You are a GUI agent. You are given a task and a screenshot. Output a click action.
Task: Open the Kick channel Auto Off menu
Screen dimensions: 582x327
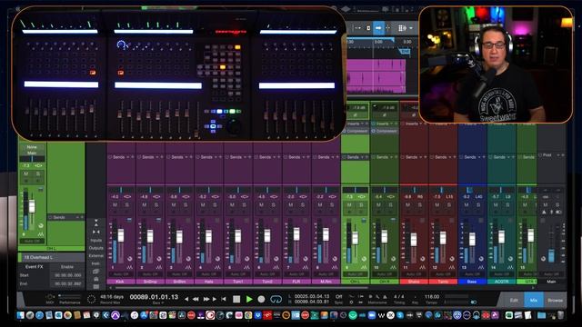coord(121,274)
